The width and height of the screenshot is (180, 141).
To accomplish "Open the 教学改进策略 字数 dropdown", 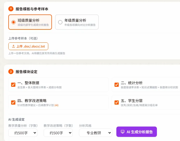I will click(x=58, y=133).
